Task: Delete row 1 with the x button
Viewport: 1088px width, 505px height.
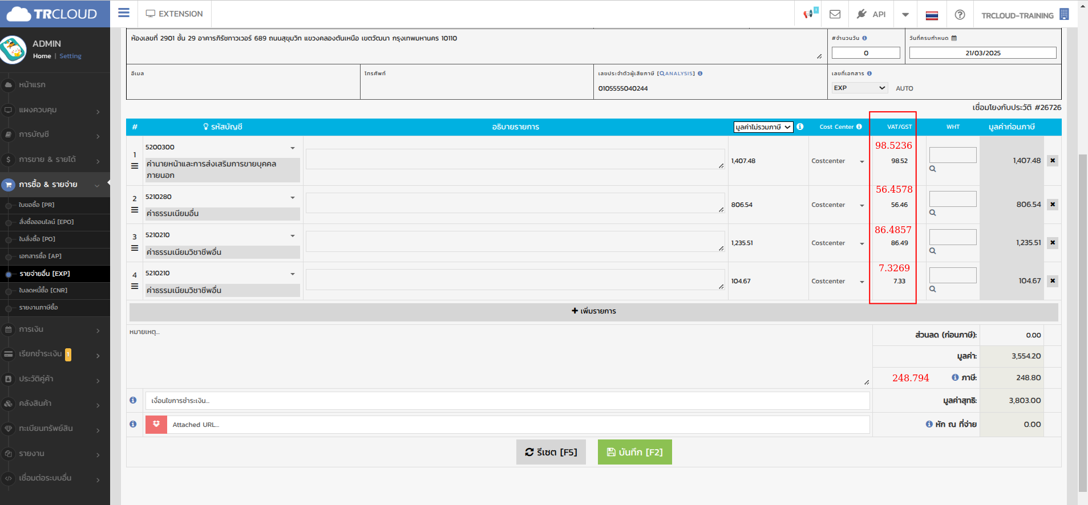Action: click(x=1053, y=161)
